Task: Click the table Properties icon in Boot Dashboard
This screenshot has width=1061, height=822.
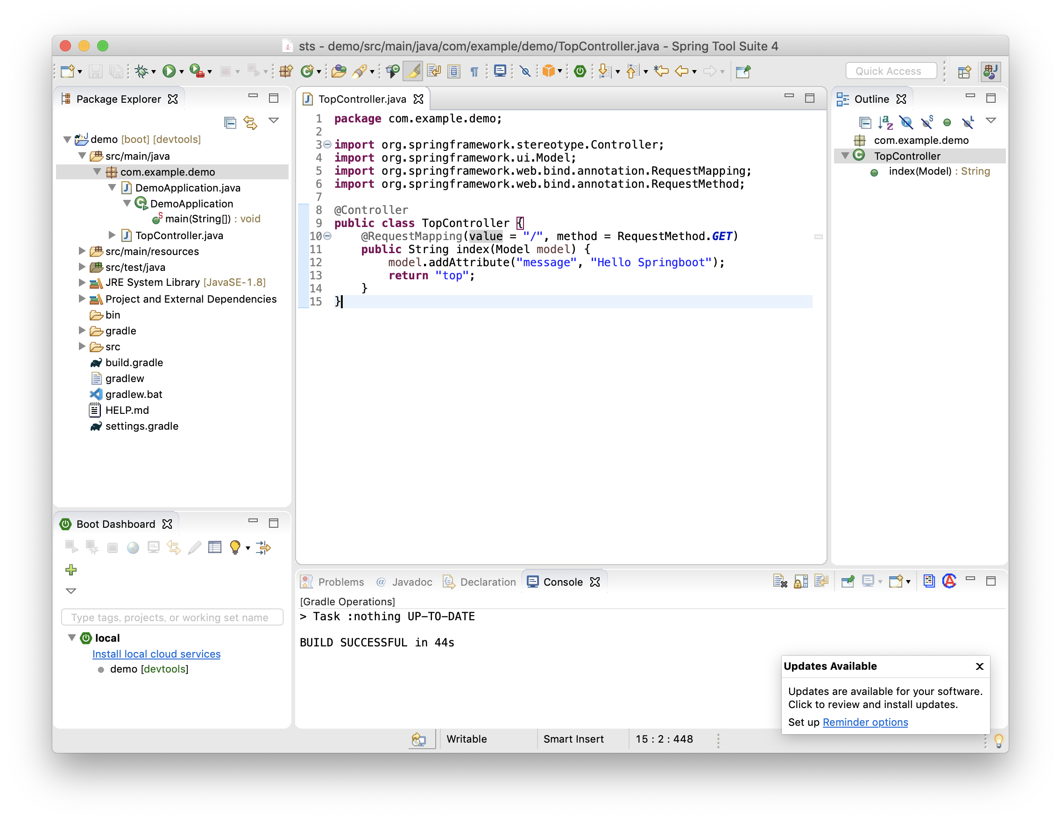Action: click(214, 547)
